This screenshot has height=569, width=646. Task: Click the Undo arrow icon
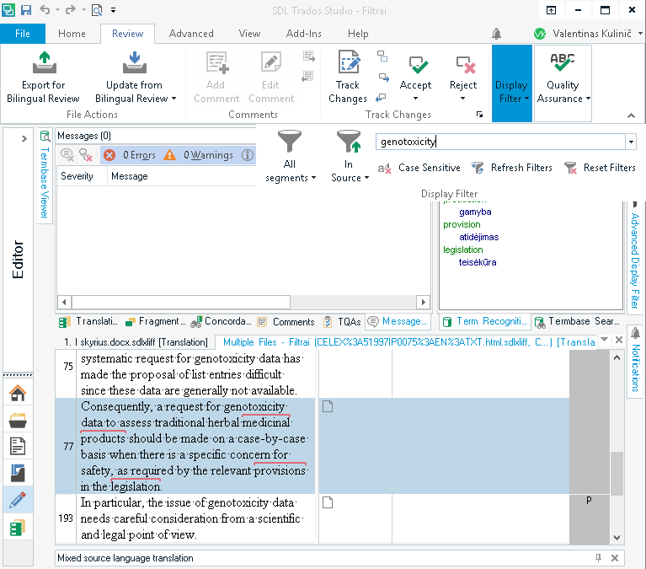tap(45, 10)
